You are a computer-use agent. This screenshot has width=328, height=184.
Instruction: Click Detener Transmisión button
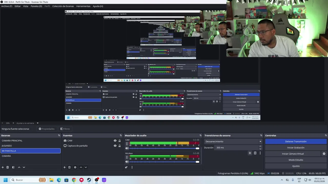click(x=296, y=142)
